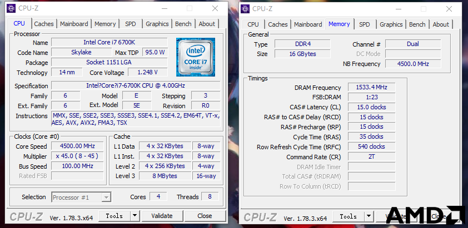Switch to CPU tab in right CPU-Z window
468x228 pixels.
click(x=253, y=24)
